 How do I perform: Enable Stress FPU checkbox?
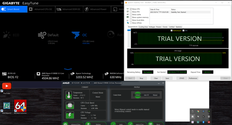click(x=131, y=12)
